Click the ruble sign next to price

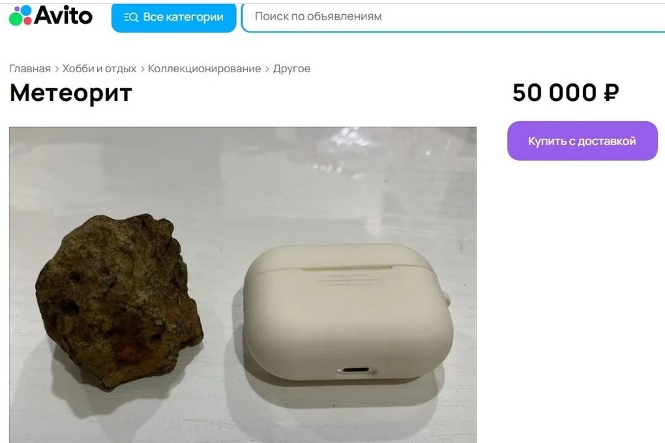[611, 93]
